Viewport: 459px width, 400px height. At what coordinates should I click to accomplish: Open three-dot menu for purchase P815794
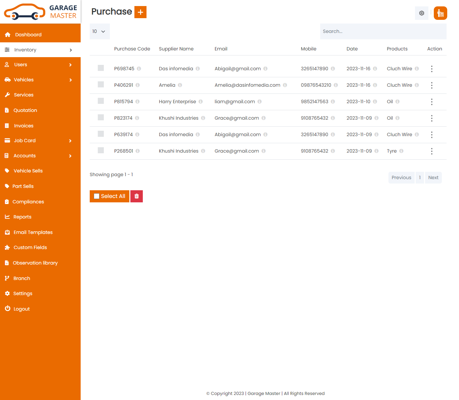(431, 102)
